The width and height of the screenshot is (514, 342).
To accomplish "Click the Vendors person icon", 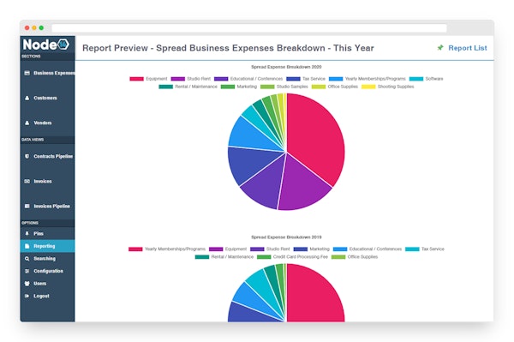I will point(27,123).
